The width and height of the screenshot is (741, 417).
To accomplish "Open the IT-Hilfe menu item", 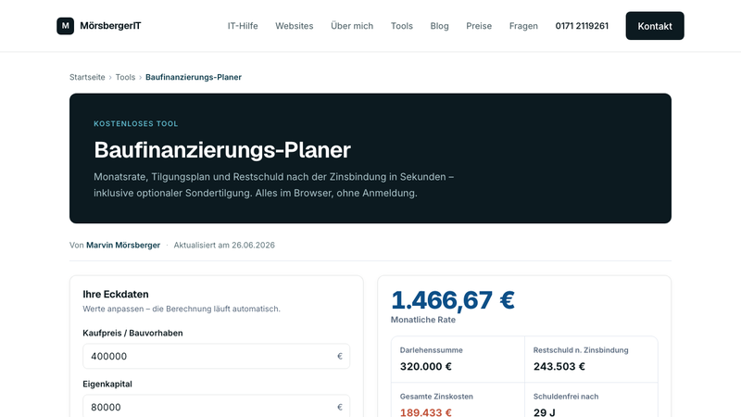I will pos(243,26).
